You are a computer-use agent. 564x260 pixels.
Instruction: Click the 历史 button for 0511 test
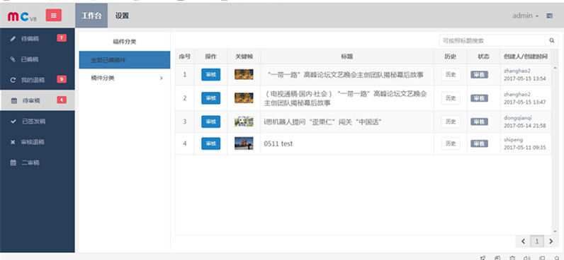point(451,143)
